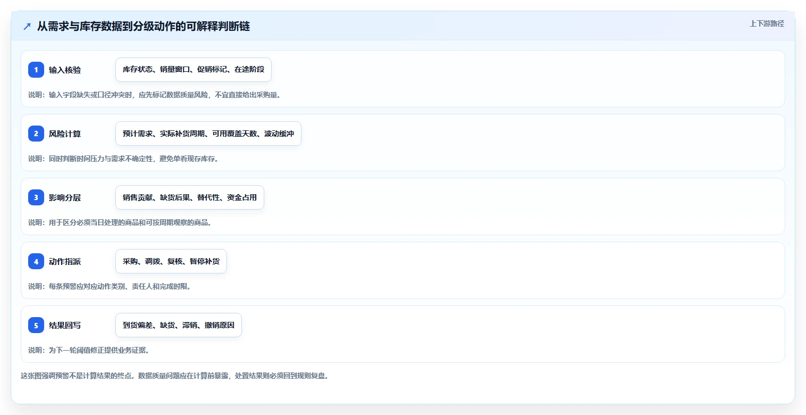Click the step 4 number badge
Viewport: 806px width, 415px height.
coord(36,261)
